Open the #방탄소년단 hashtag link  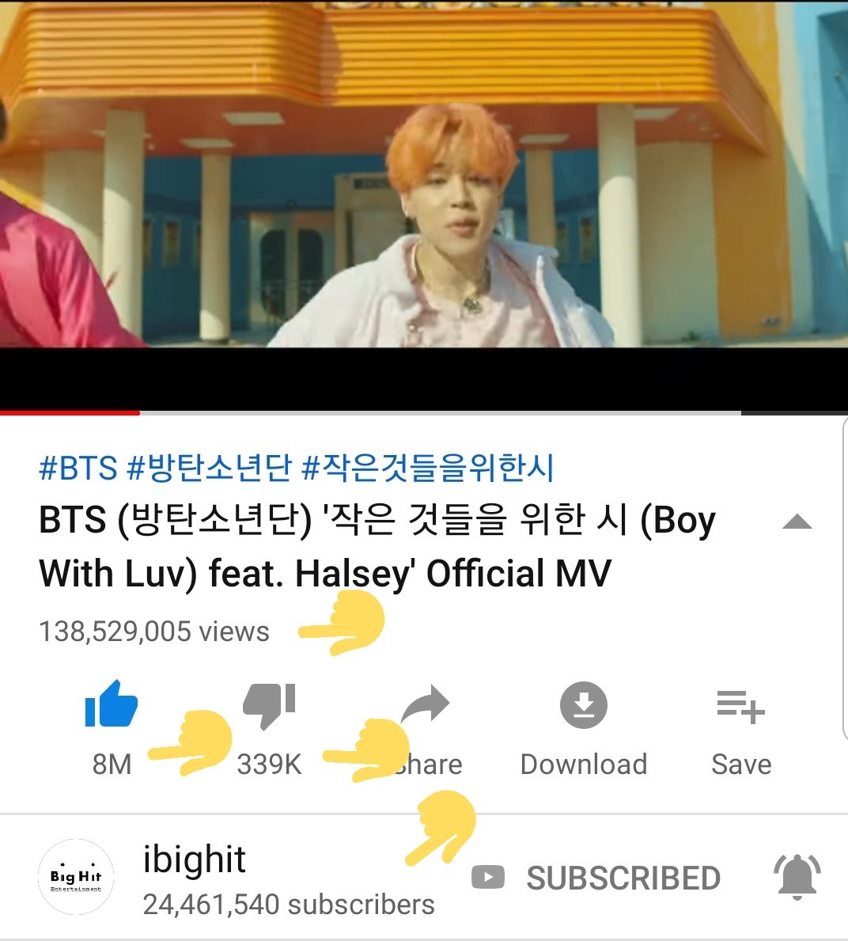click(210, 468)
